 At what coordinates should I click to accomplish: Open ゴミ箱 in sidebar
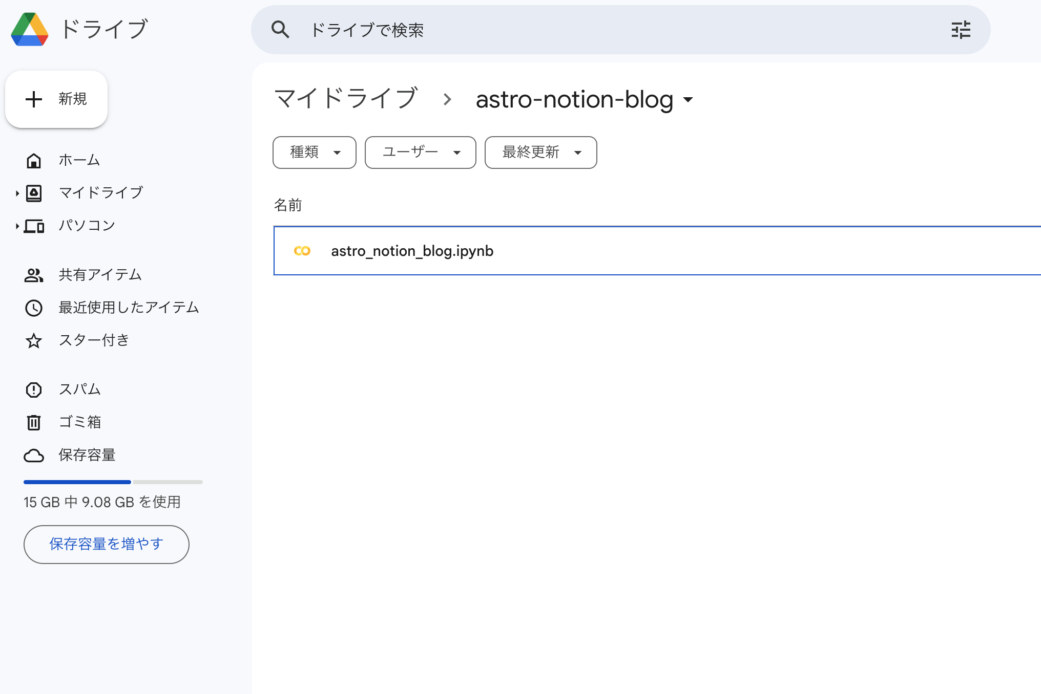click(80, 422)
